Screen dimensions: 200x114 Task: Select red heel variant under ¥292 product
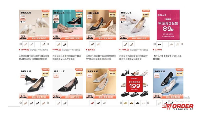tap(92, 103)
